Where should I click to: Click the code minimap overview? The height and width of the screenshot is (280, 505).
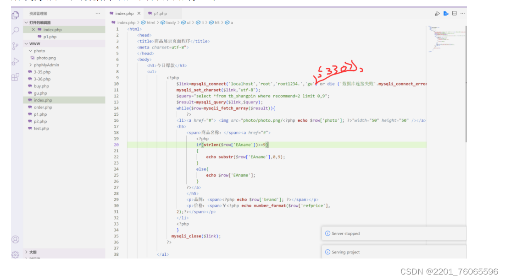(x=446, y=39)
